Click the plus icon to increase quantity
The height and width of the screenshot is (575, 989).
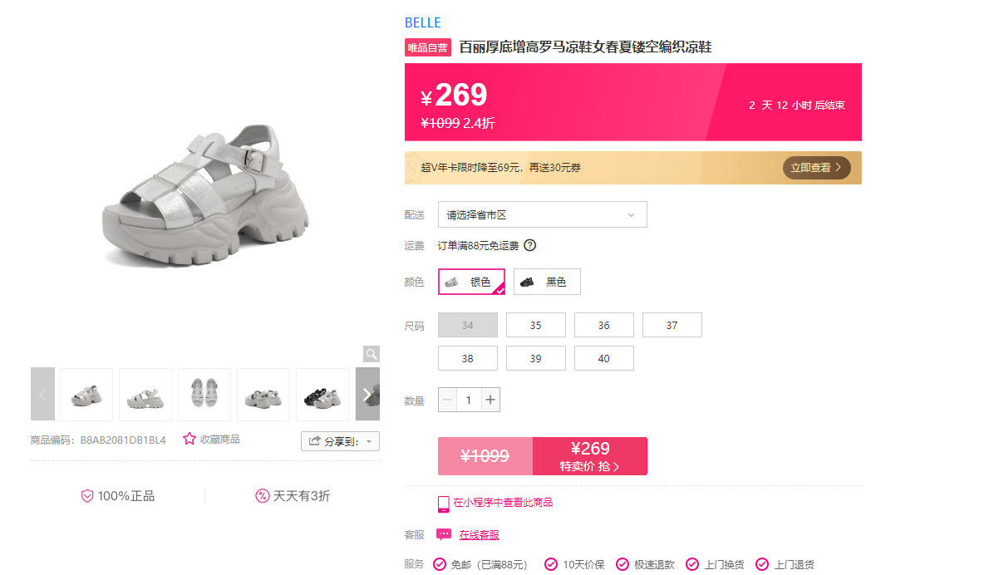[x=490, y=400]
